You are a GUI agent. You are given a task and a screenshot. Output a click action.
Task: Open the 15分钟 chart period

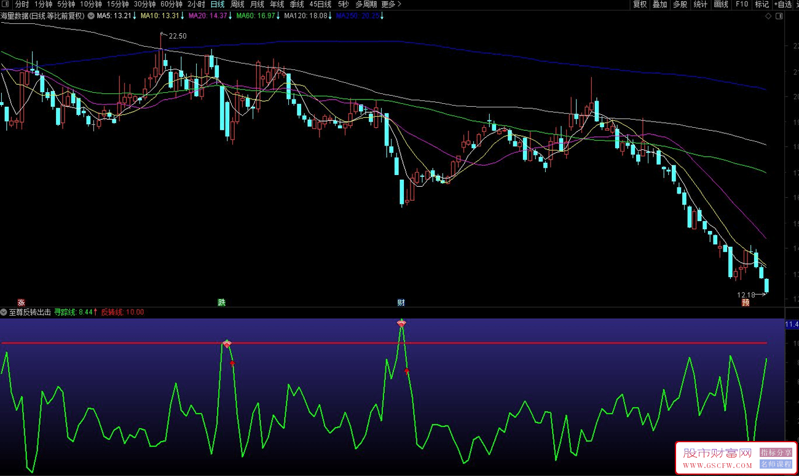click(x=118, y=4)
